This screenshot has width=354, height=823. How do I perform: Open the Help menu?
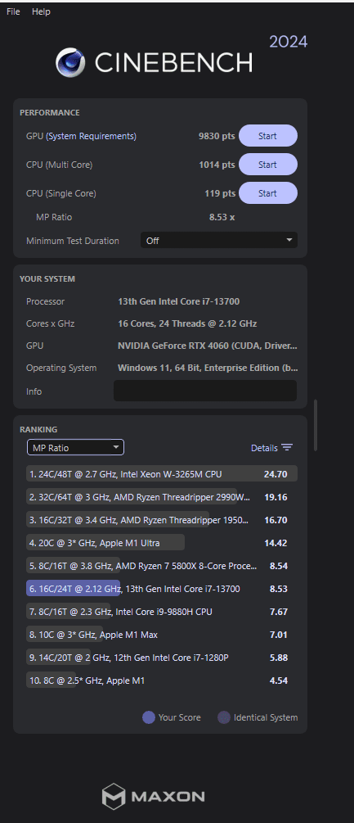(41, 11)
